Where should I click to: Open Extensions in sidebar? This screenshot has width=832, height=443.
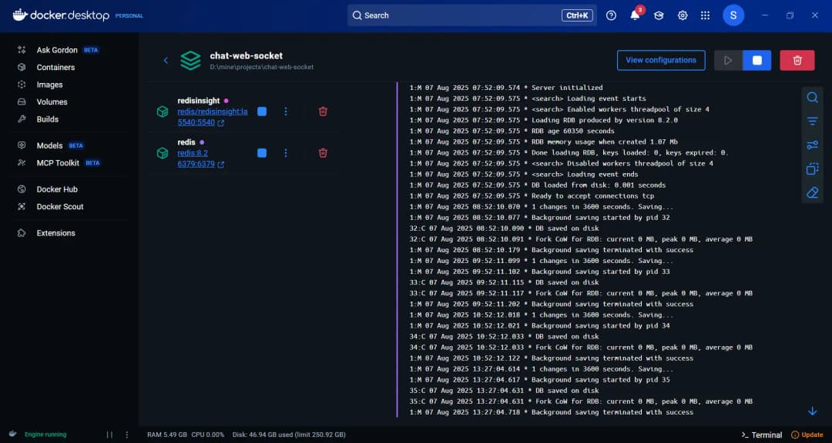click(x=55, y=233)
